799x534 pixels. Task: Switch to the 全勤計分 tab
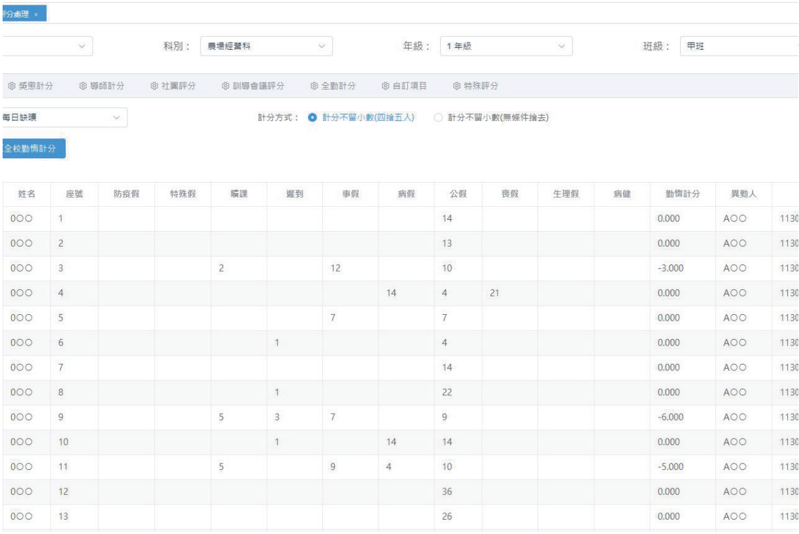pyautogui.click(x=333, y=86)
